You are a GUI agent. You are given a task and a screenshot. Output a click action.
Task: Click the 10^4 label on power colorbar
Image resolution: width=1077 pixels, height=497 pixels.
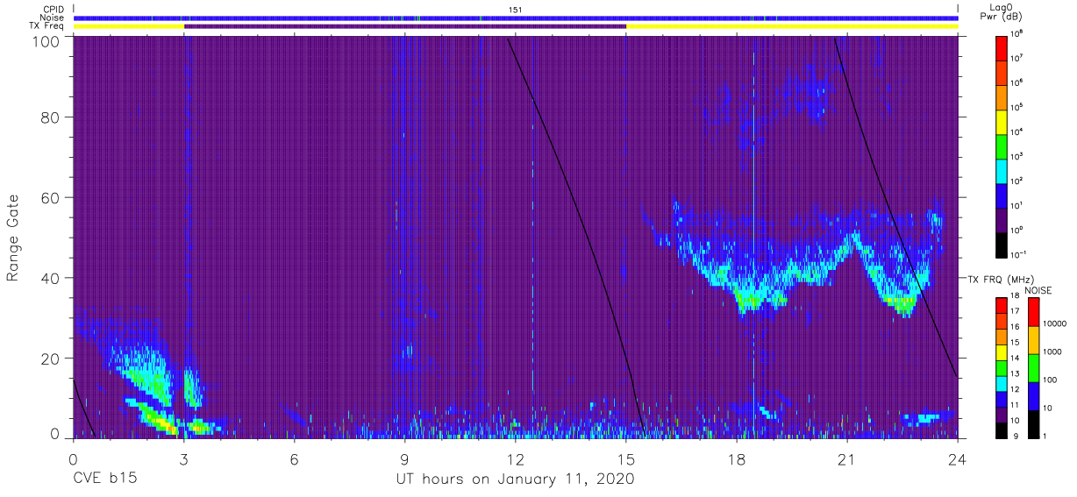click(x=1017, y=131)
